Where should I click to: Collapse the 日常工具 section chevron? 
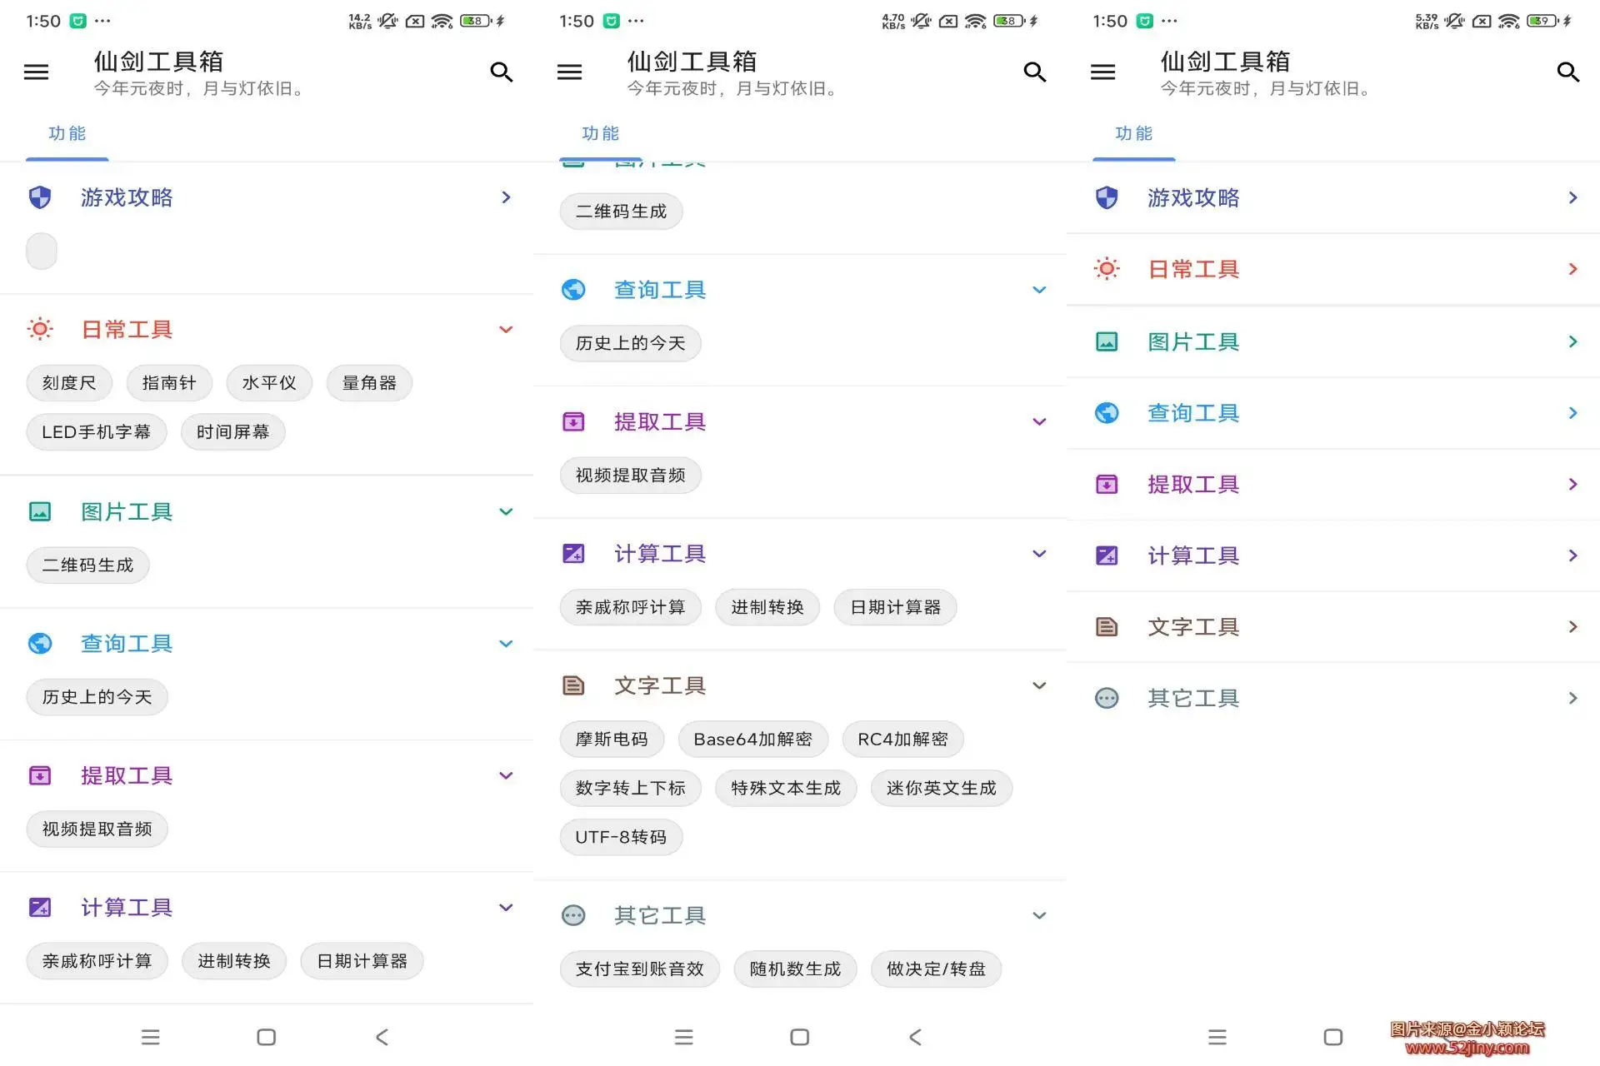506,329
